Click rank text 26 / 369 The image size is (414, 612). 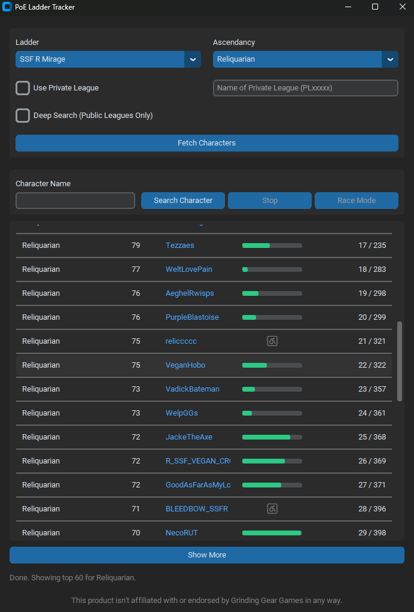pyautogui.click(x=372, y=460)
